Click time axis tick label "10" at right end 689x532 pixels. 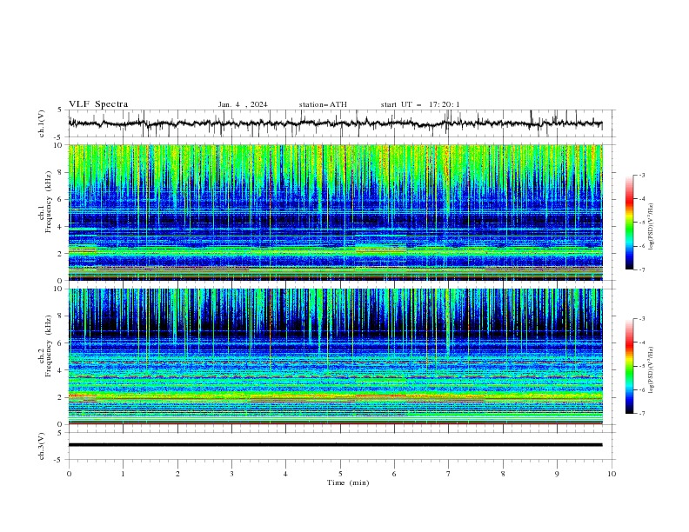[x=612, y=474]
